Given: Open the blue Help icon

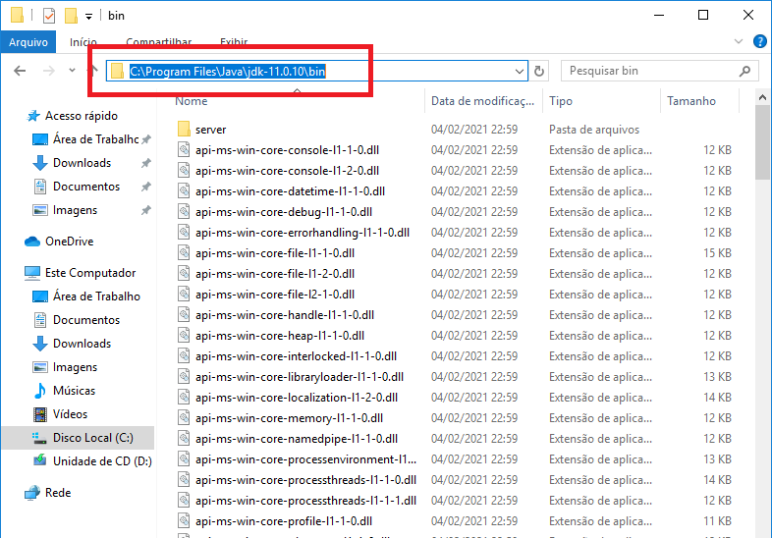Looking at the screenshot, I should [759, 41].
